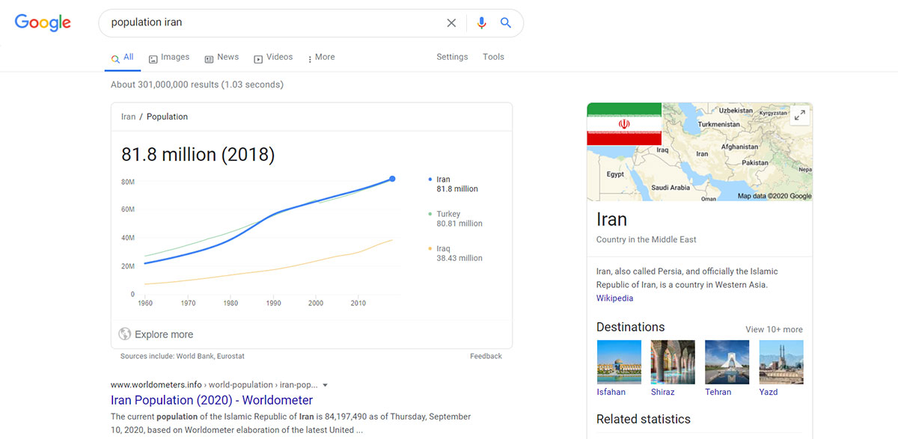Click the Google logo

tap(43, 22)
